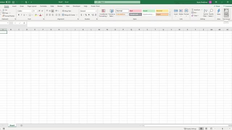Align text to the top
The width and height of the screenshot is (232, 130).
[x=47, y=11]
